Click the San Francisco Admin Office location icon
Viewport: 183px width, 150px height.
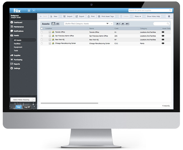click(x=53, y=36)
